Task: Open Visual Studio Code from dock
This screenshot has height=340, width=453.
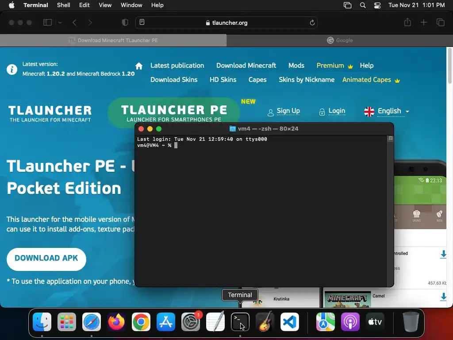Action: coord(290,322)
